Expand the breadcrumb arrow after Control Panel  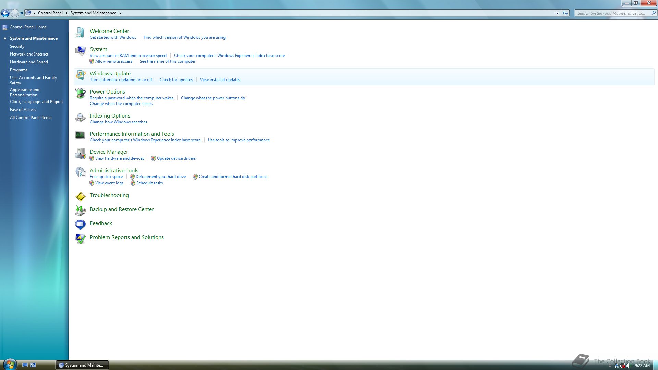(66, 13)
